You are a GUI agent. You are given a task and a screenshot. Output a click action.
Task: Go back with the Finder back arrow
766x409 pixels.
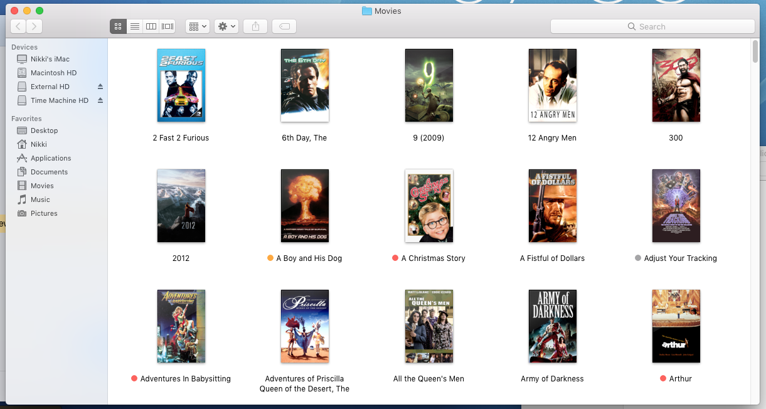[18, 26]
